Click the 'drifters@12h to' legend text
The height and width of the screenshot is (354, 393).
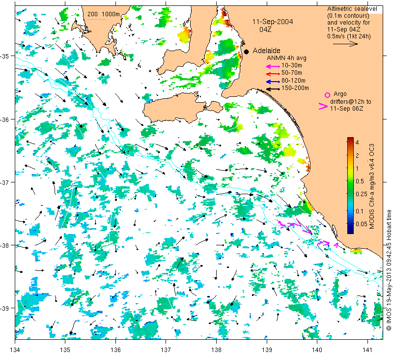click(351, 102)
